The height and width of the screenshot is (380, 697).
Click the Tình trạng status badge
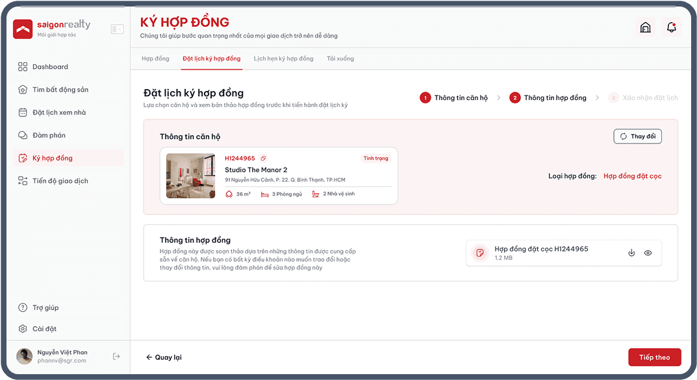pos(375,158)
